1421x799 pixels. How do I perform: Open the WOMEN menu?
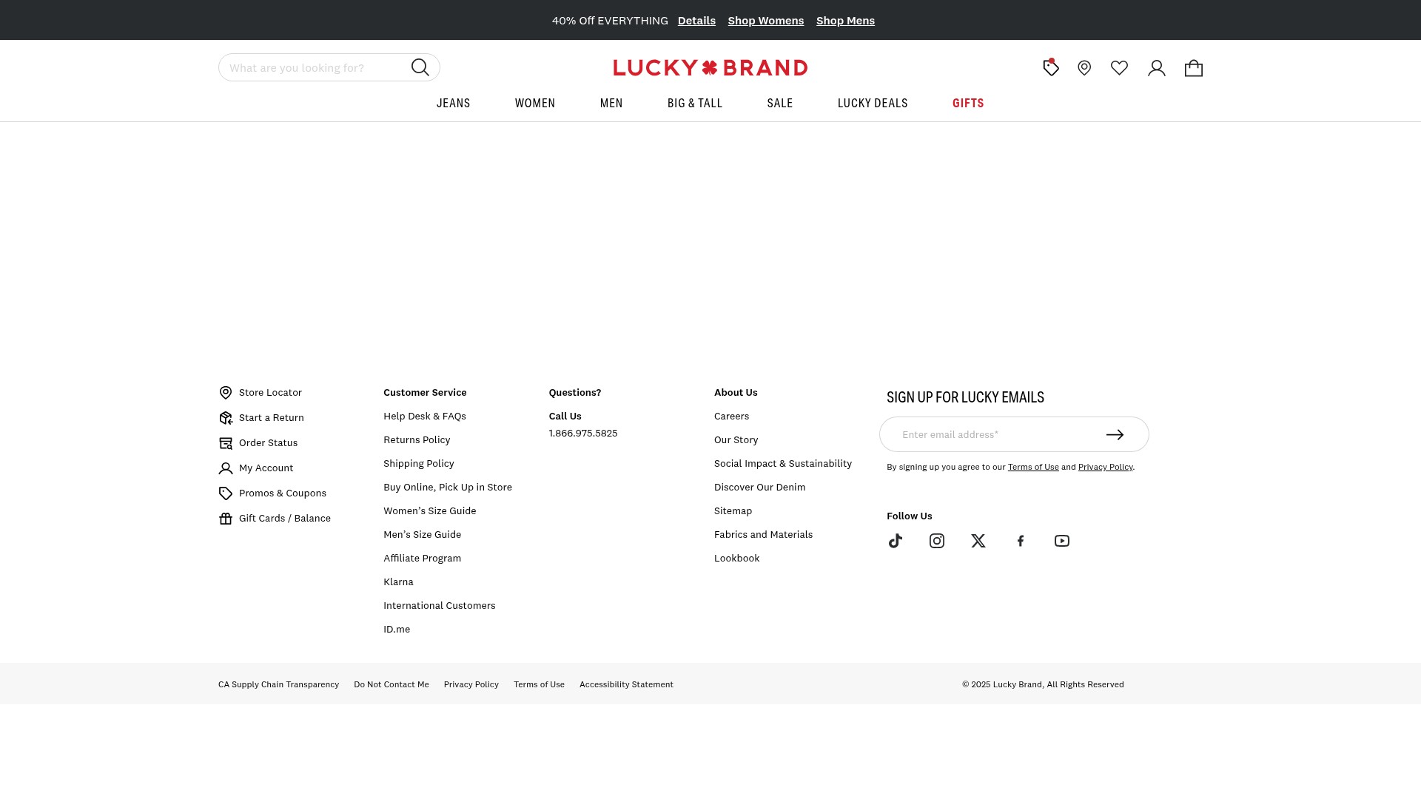coord(535,103)
